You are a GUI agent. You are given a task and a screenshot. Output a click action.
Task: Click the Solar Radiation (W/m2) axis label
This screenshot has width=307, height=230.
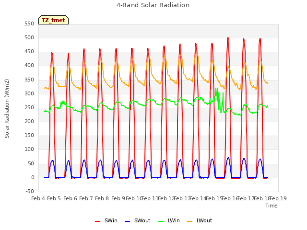click(x=7, y=109)
